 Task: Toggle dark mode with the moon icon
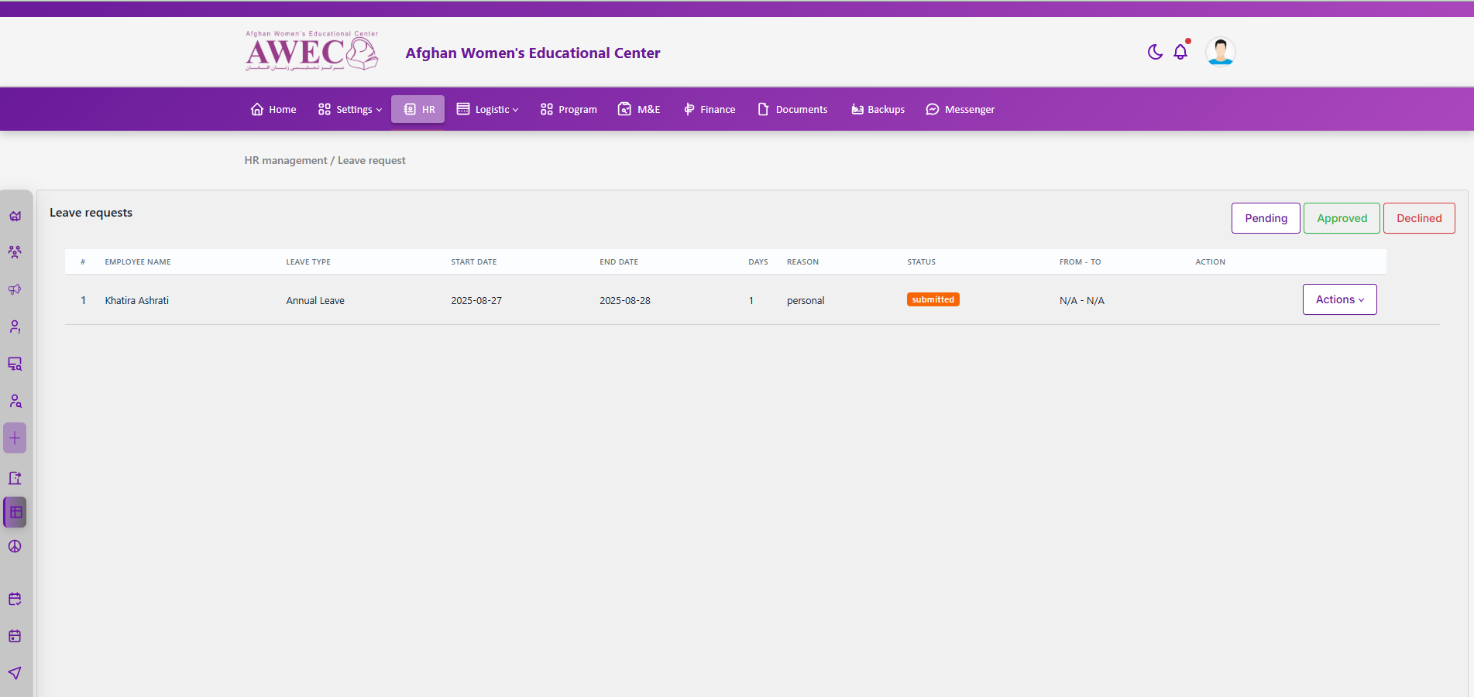coord(1155,52)
